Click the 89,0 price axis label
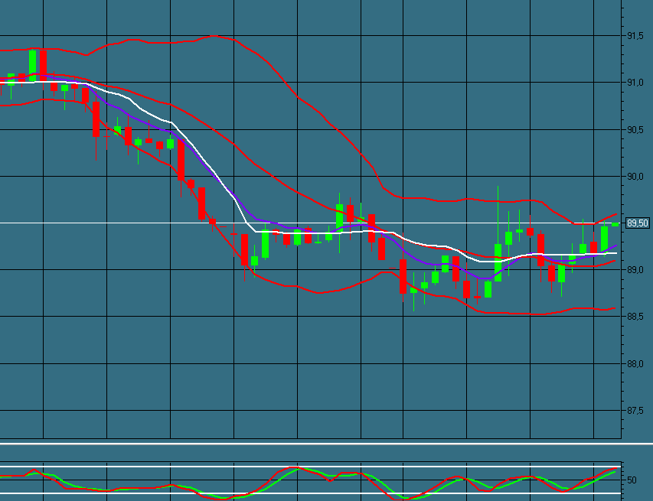Image resolution: width=653 pixels, height=501 pixels. pos(635,270)
